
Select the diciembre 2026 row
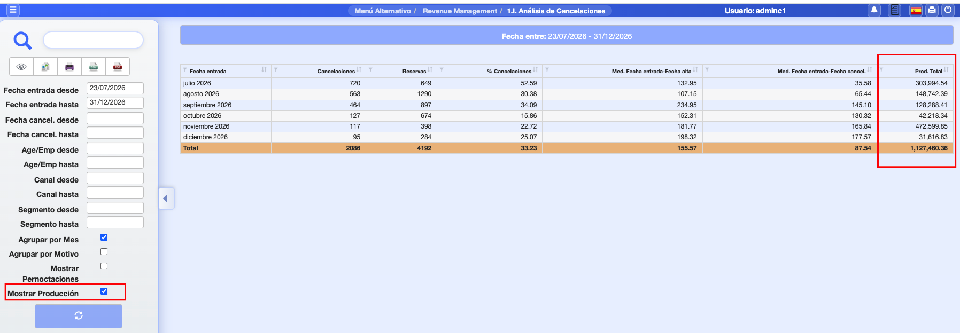coord(567,137)
